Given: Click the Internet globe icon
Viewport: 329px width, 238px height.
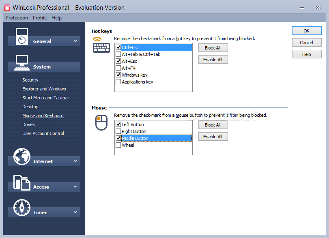Looking at the screenshot, I should point(22,157).
